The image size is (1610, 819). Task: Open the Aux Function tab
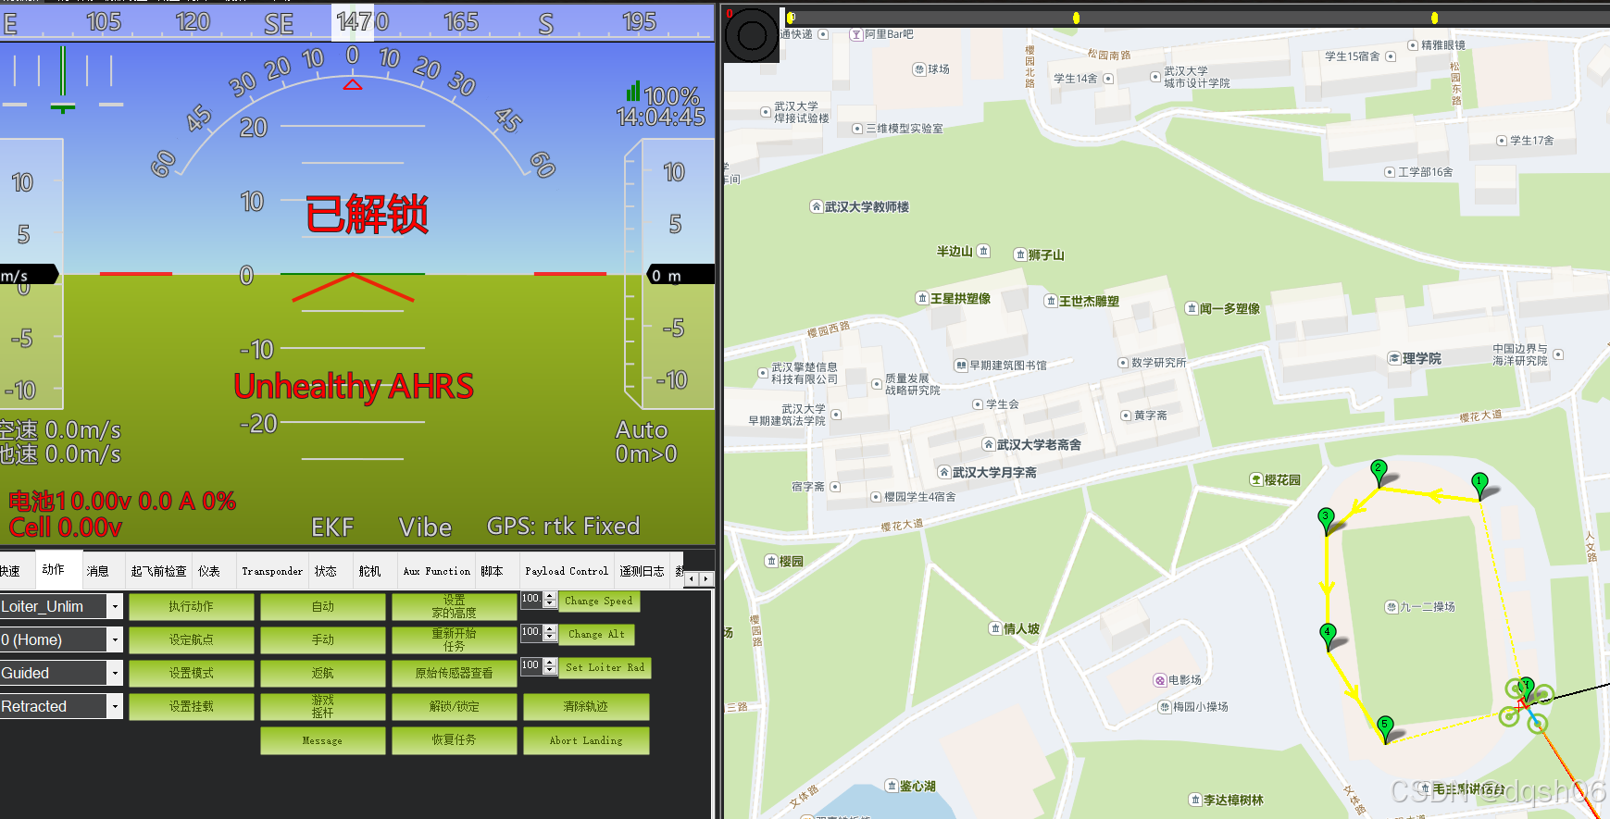[x=436, y=571]
